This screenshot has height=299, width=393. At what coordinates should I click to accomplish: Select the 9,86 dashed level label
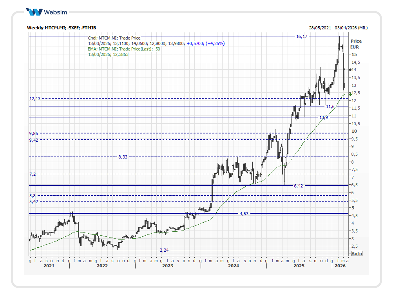click(x=33, y=133)
